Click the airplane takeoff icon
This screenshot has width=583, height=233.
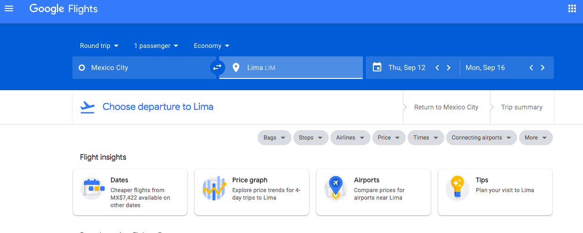tap(87, 107)
